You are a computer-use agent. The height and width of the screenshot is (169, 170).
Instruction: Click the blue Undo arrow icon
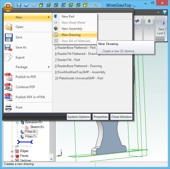coord(26,5)
